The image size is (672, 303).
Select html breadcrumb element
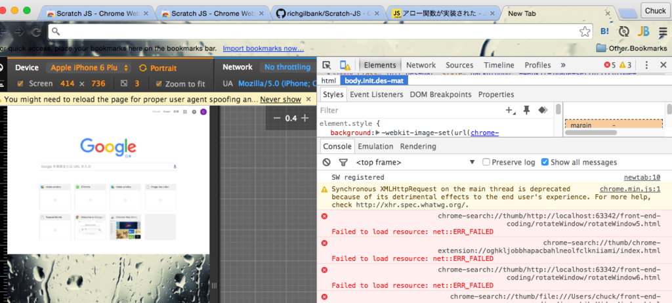(328, 81)
